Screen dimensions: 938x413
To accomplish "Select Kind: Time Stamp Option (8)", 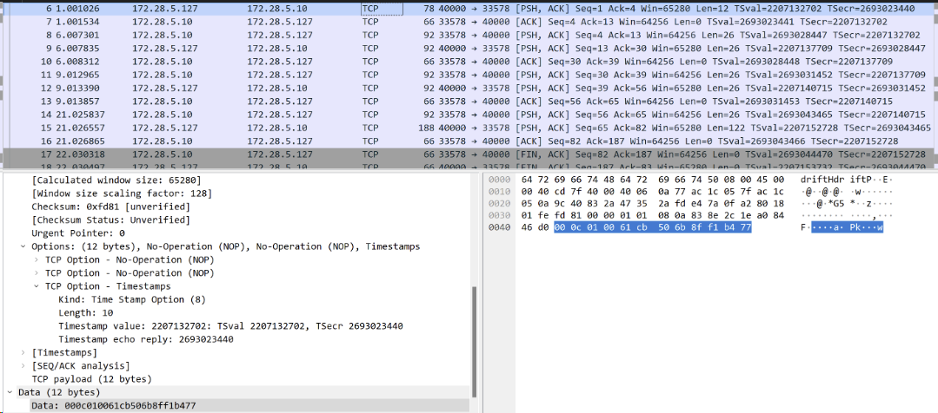I will [131, 299].
